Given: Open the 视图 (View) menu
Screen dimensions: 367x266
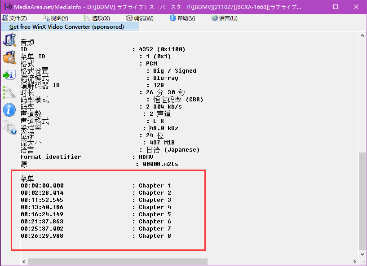Looking at the screenshot, I should coord(55,18).
